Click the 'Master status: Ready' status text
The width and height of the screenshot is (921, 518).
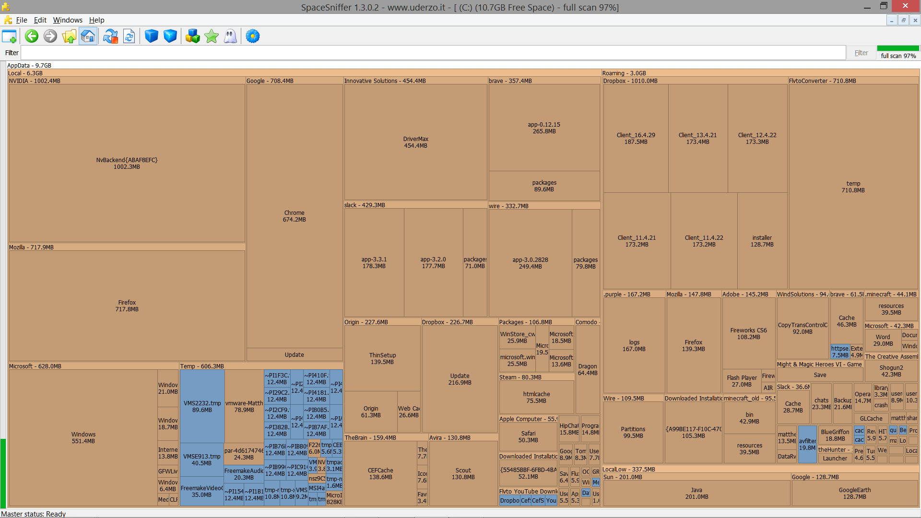[x=33, y=514]
